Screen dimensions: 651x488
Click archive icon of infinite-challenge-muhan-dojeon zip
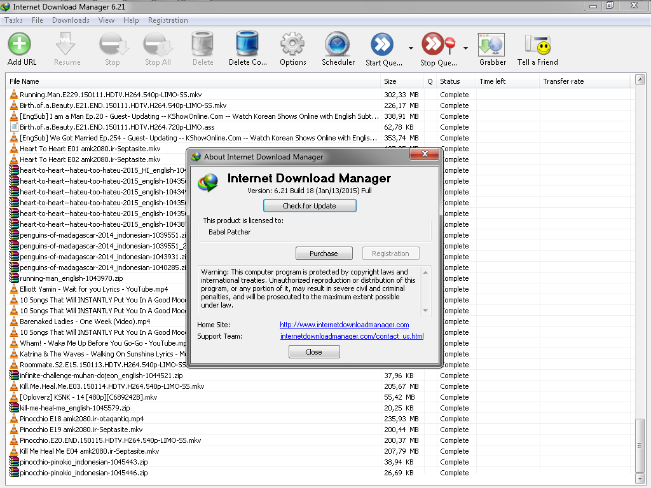[14, 375]
